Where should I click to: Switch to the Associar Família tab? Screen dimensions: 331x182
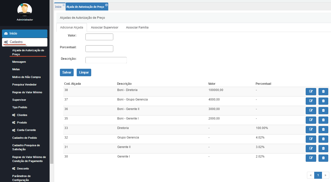pos(137,27)
